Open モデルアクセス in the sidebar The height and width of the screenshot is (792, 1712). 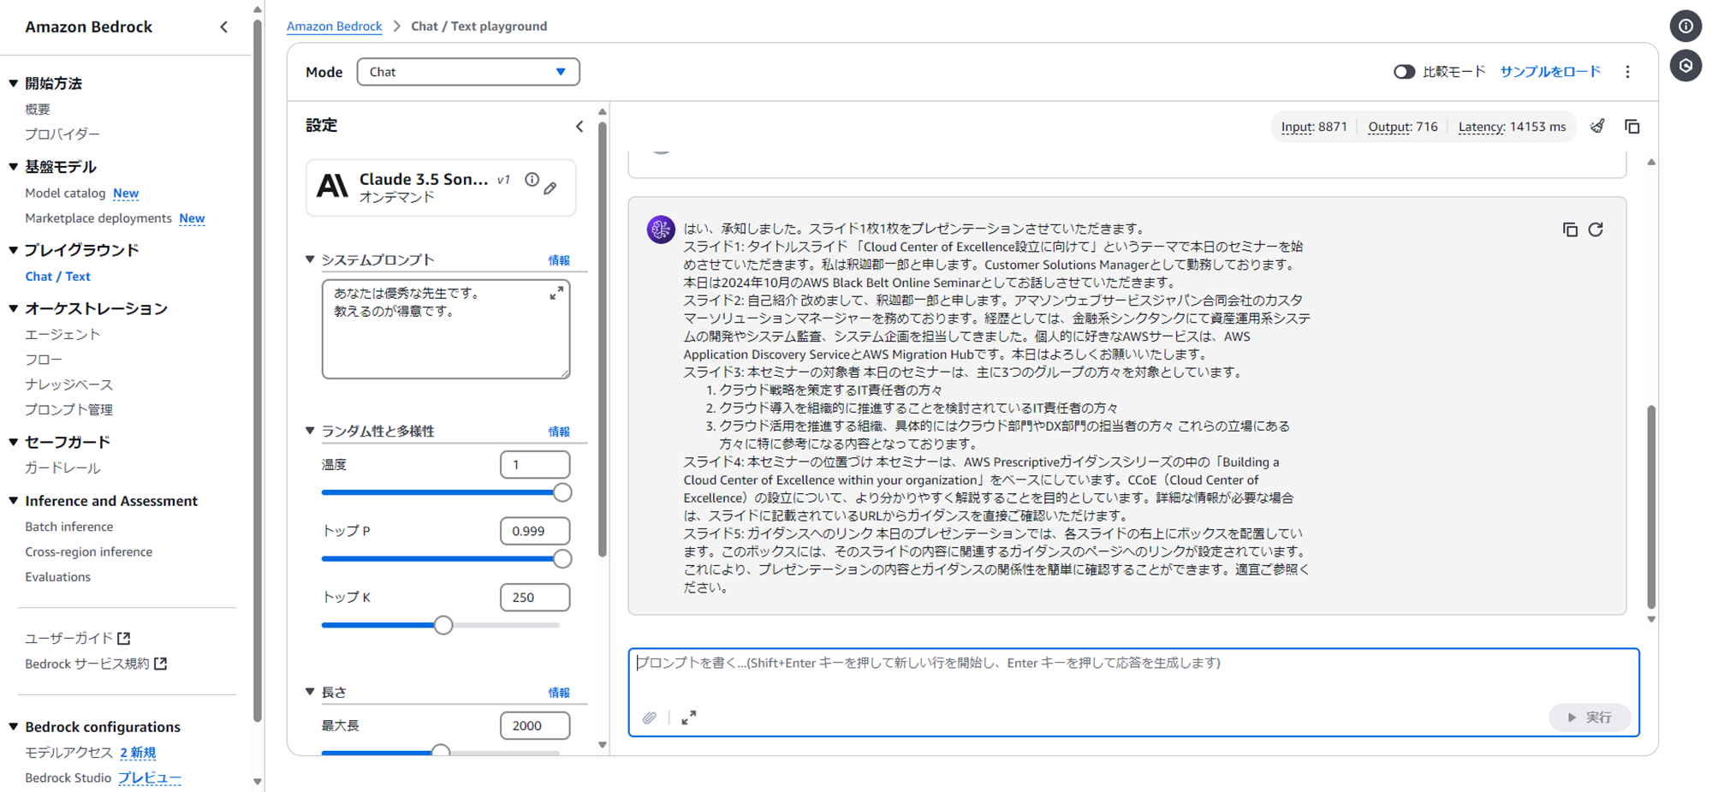tap(68, 753)
